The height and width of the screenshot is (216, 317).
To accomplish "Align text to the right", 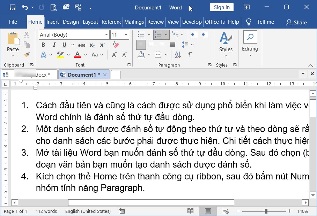I will pos(162,45).
